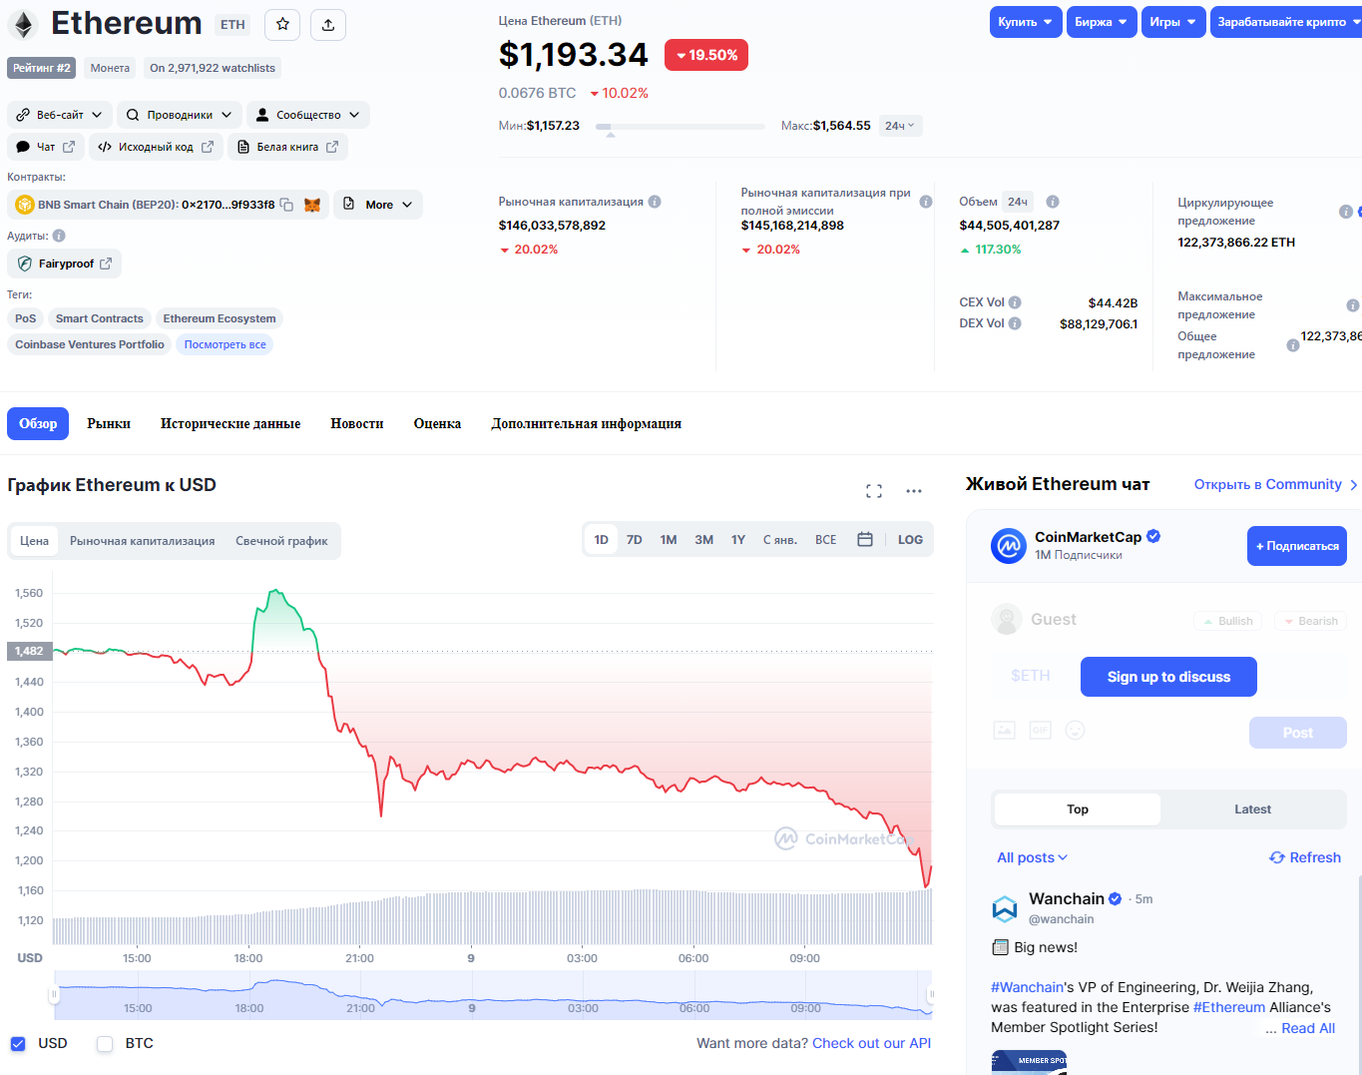Open the 24ч price range dropdown
This screenshot has height=1075, width=1362.
click(x=900, y=126)
